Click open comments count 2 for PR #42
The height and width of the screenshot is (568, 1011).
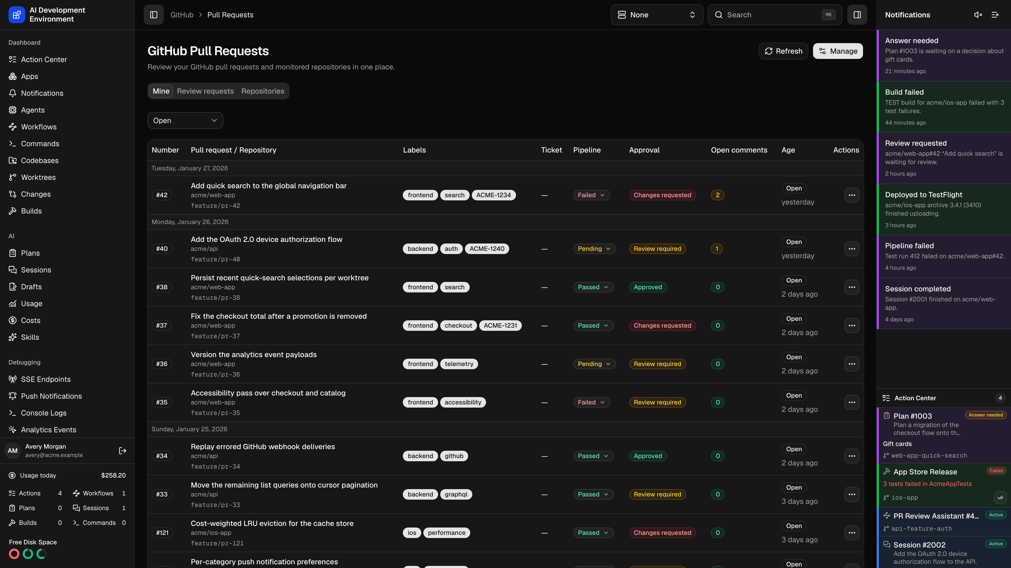pyautogui.click(x=717, y=195)
